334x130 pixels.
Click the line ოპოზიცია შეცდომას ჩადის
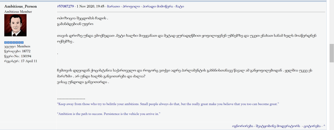point(83,18)
